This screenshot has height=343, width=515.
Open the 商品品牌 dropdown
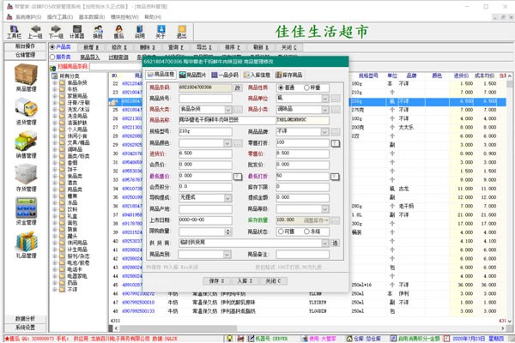pos(324,132)
